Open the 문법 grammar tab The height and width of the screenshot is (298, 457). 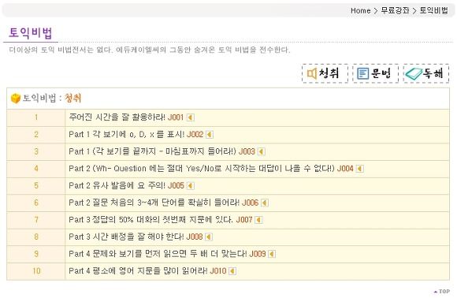pos(375,73)
